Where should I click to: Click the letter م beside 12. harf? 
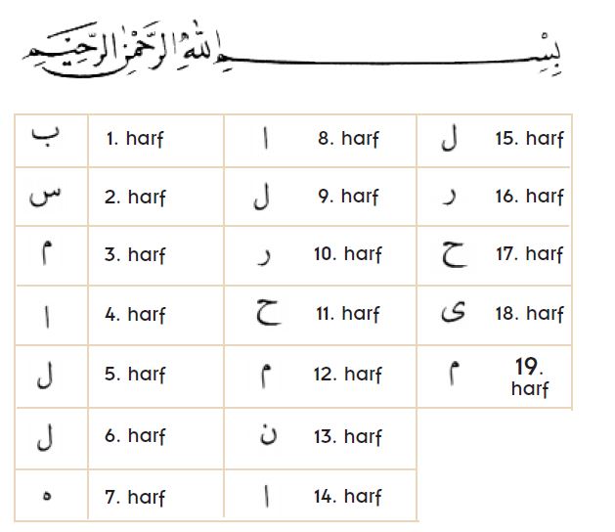(x=266, y=376)
